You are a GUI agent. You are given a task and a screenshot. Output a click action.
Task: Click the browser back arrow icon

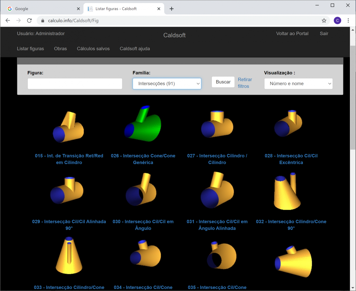point(8,21)
